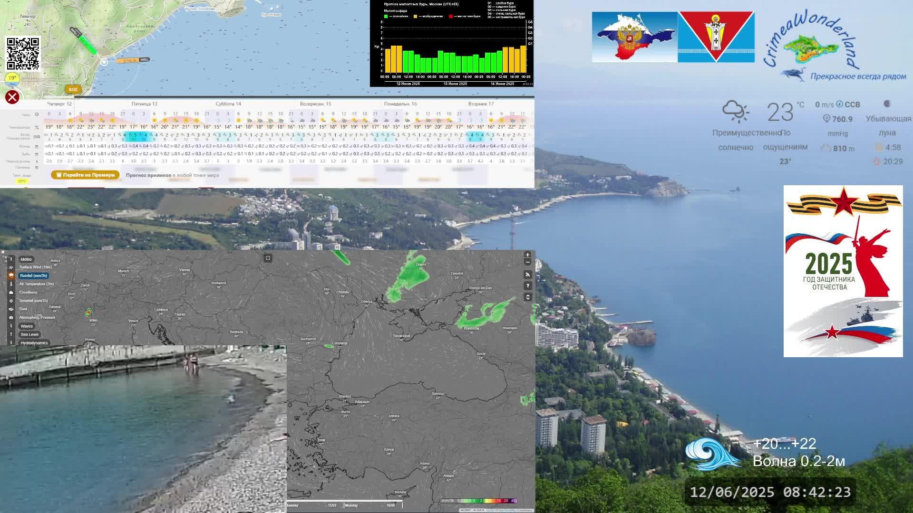
Task: Expand the Hydrodynamics layer group
Action: click(34, 343)
